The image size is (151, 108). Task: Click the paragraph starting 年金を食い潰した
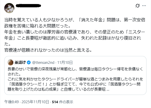tap(73, 35)
